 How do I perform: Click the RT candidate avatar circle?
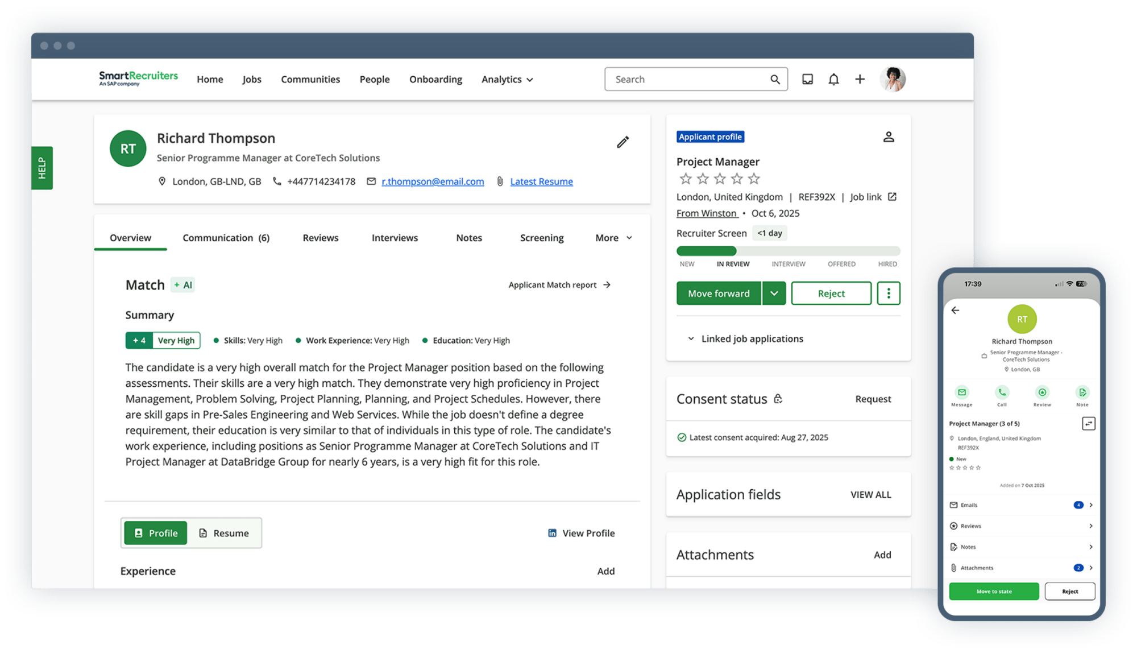click(128, 148)
